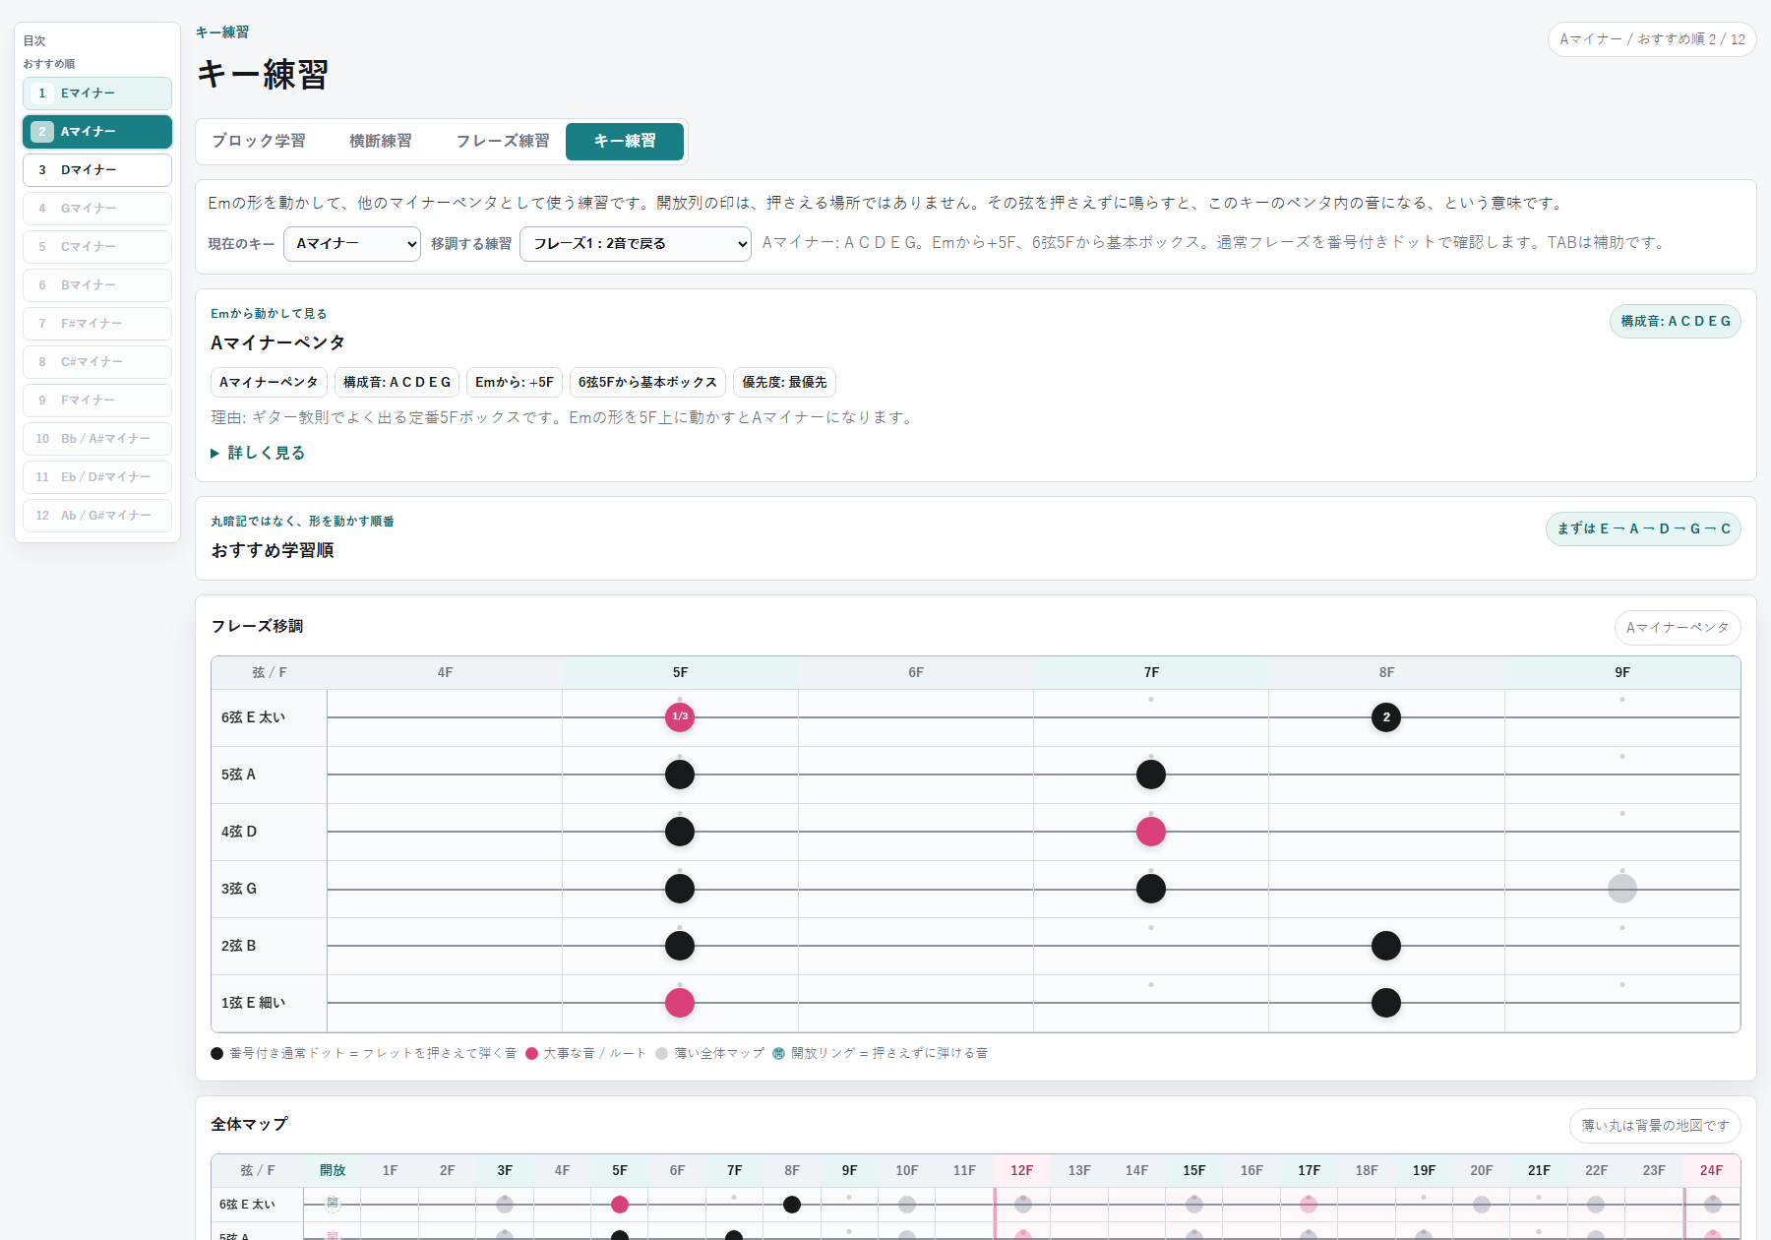Click the 開放リング legend ring icon
Image resolution: width=1771 pixels, height=1240 pixels.
pos(779,1054)
